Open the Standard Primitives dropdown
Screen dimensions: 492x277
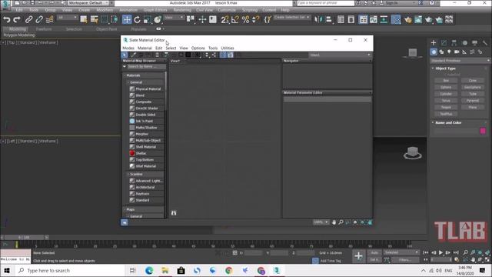pos(460,61)
